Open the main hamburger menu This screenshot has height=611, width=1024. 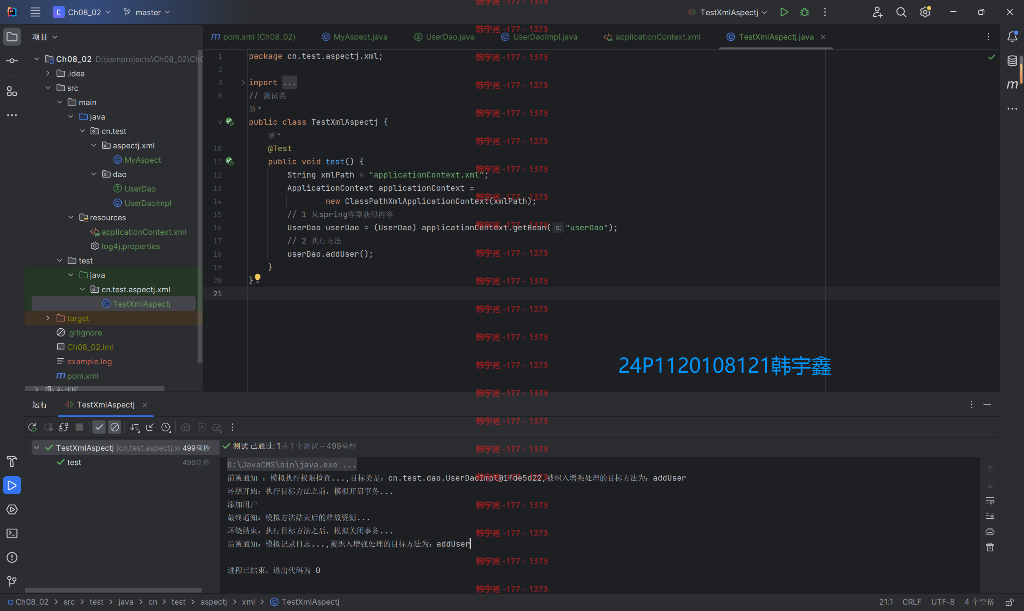pos(36,12)
